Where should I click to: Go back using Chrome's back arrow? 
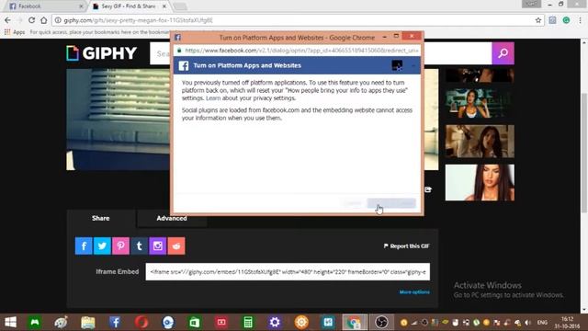(x=8, y=20)
